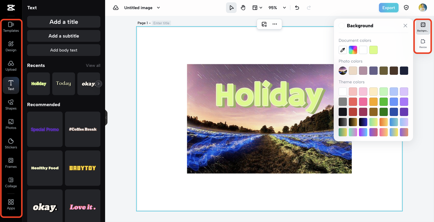Screen dimensions: 434x222
Task: Select the white document color swatch
Action: [363, 50]
